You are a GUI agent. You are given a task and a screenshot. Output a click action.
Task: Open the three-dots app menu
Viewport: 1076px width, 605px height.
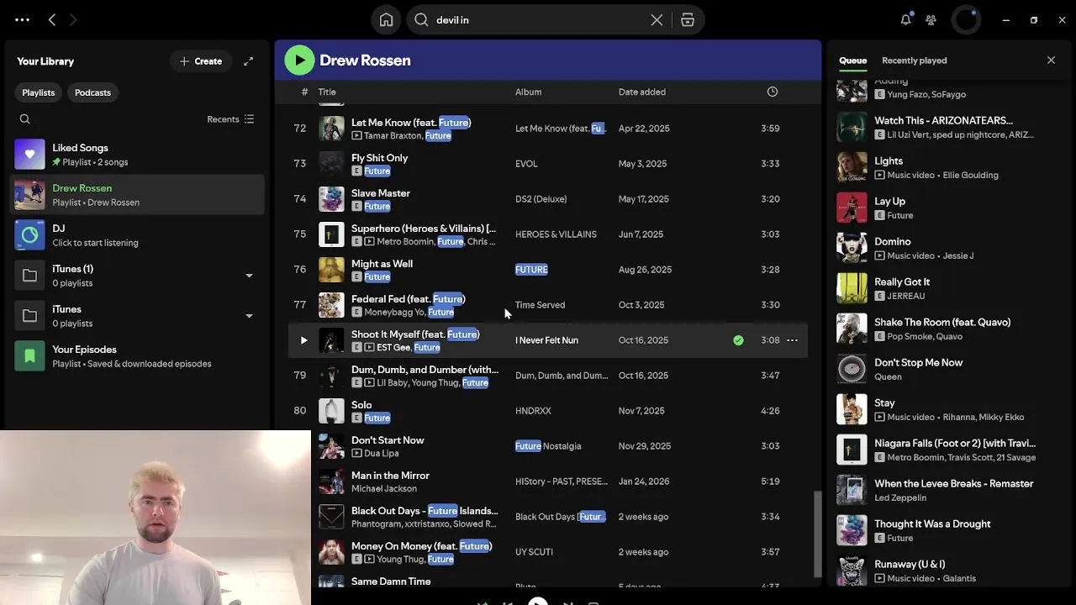pos(23,19)
